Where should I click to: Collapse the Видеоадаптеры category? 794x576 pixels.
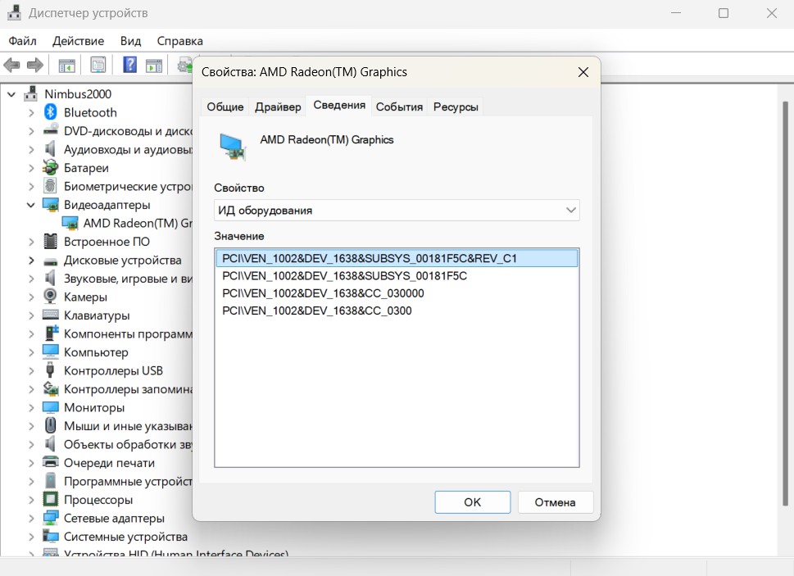coord(31,205)
